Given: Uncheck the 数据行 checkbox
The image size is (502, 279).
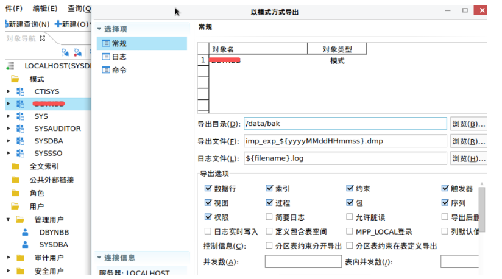Looking at the screenshot, I should (x=208, y=189).
